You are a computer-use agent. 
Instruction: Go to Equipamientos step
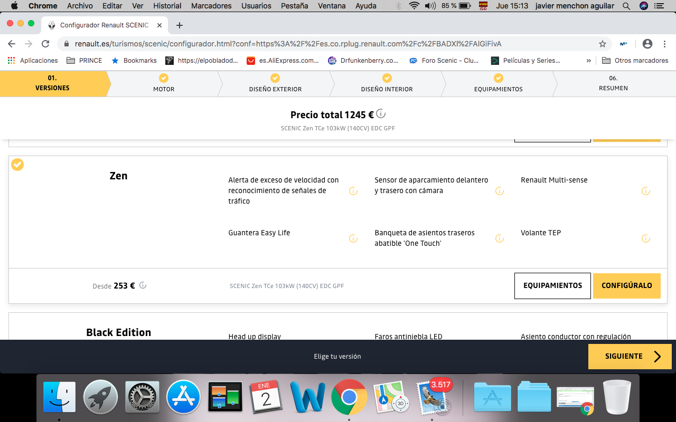click(x=499, y=83)
